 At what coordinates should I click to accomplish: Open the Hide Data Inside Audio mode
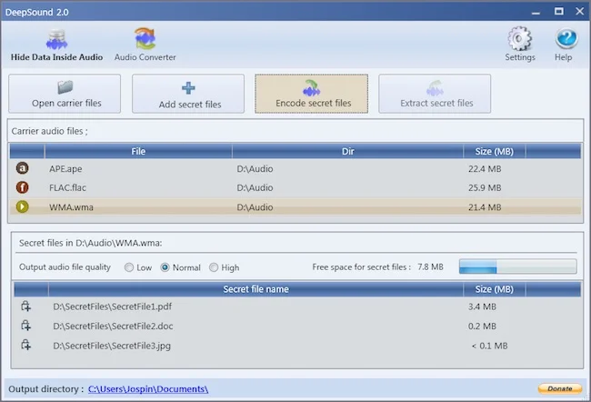[56, 45]
